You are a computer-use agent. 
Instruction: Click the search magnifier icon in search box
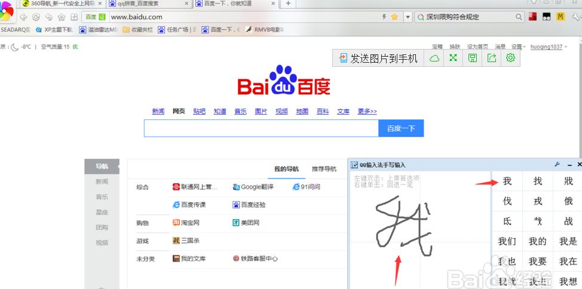point(519,17)
